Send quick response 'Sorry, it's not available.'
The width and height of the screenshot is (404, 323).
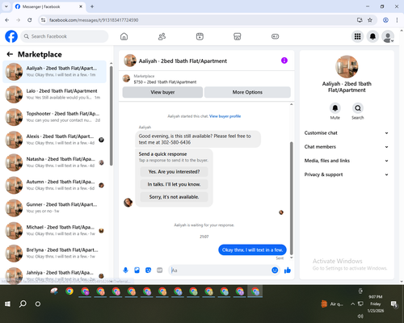click(x=174, y=197)
